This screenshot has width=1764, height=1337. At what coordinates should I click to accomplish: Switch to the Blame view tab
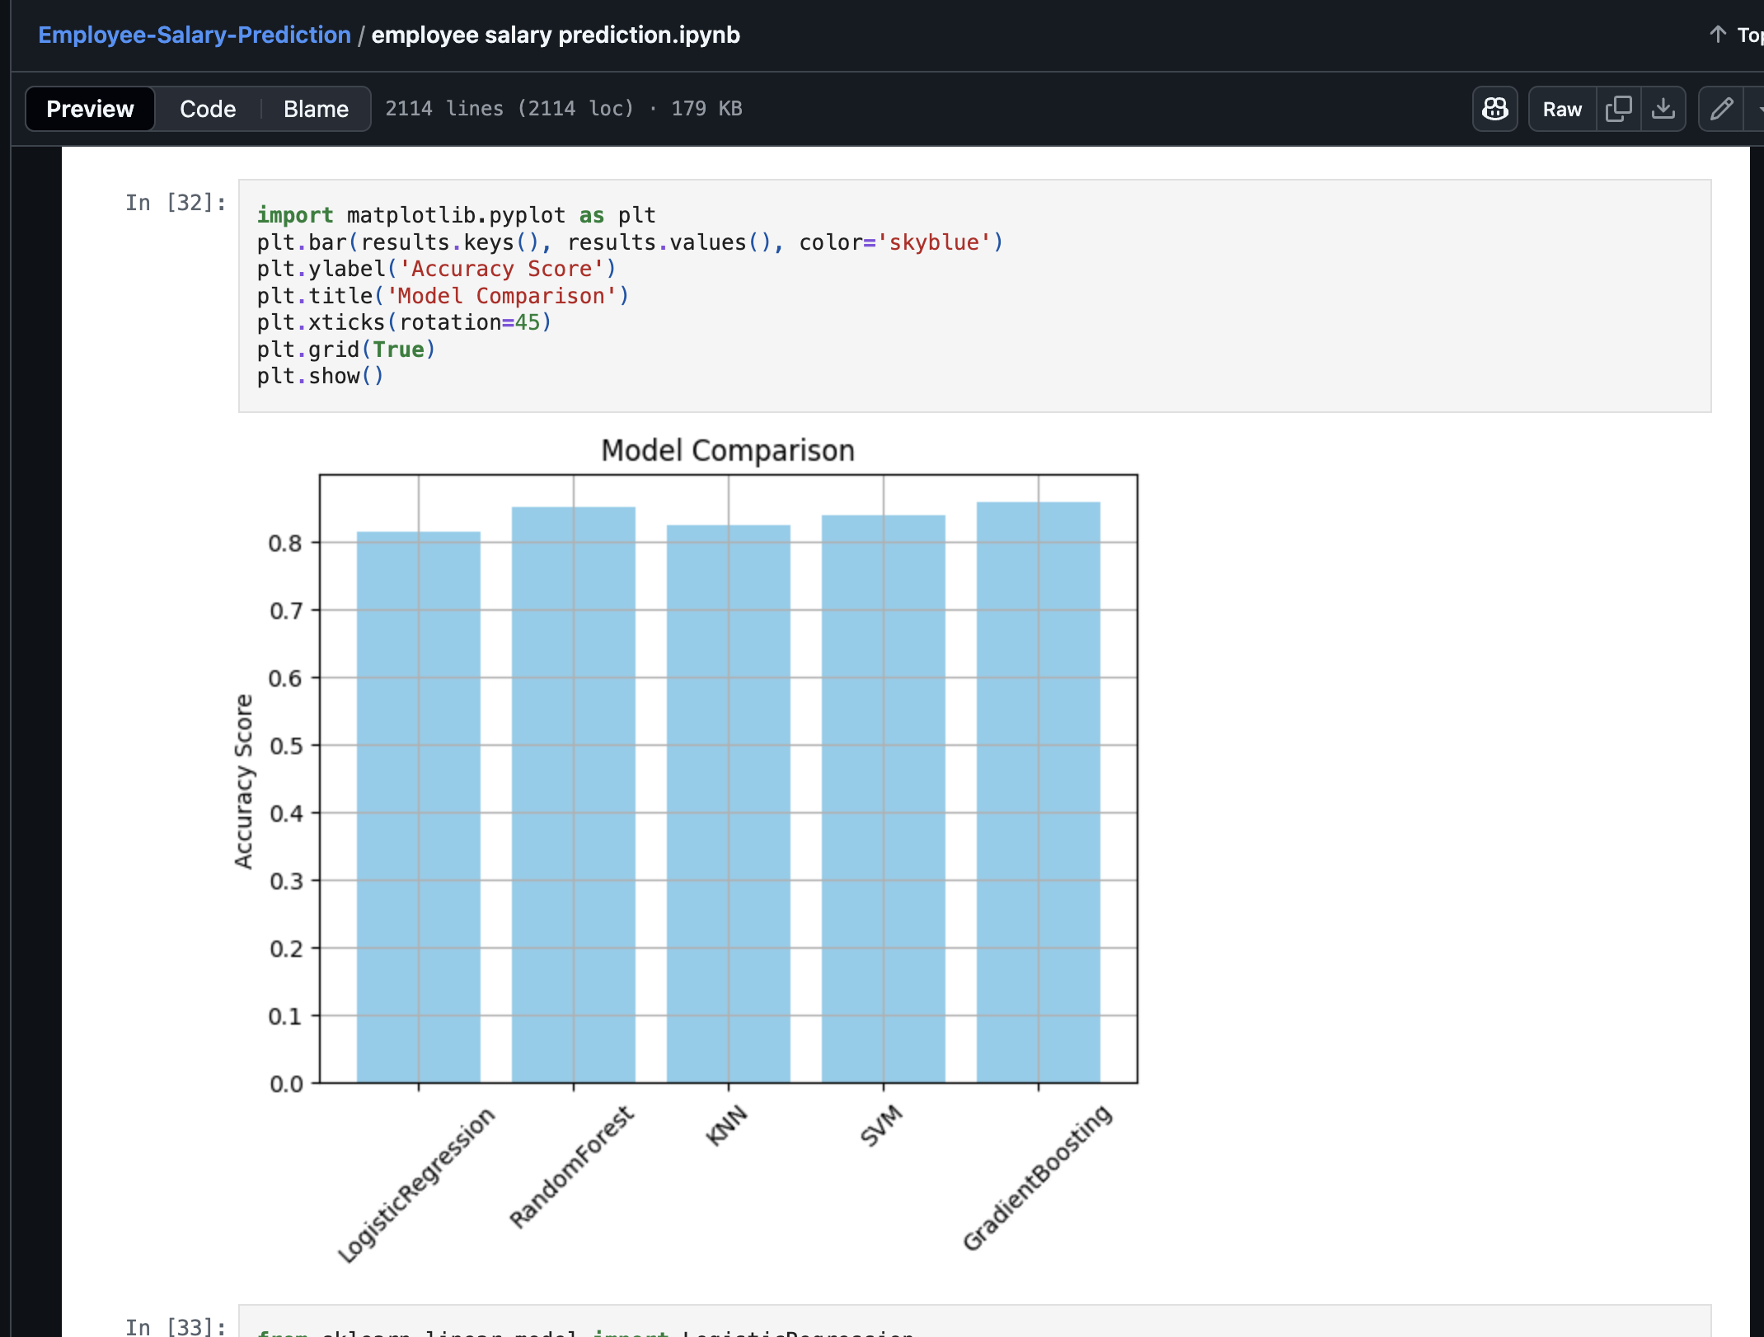[316, 109]
